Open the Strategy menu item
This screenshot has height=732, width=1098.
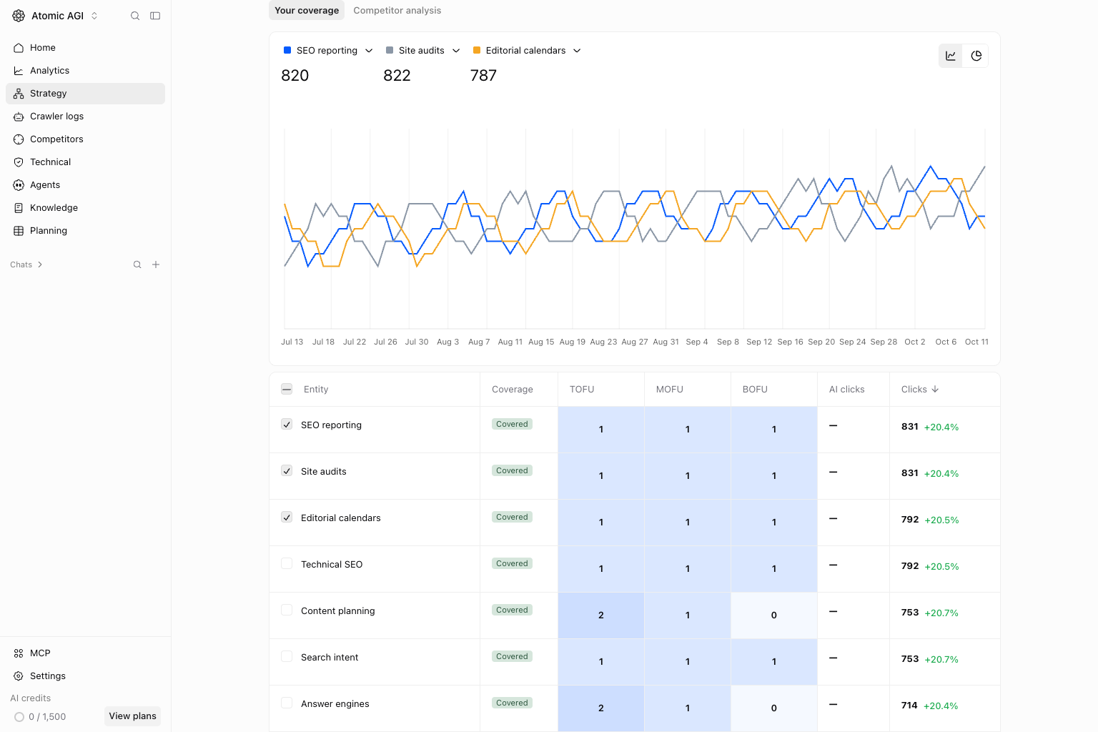click(x=85, y=94)
